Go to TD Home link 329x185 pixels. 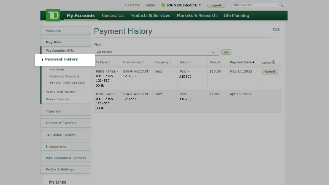click(132, 5)
